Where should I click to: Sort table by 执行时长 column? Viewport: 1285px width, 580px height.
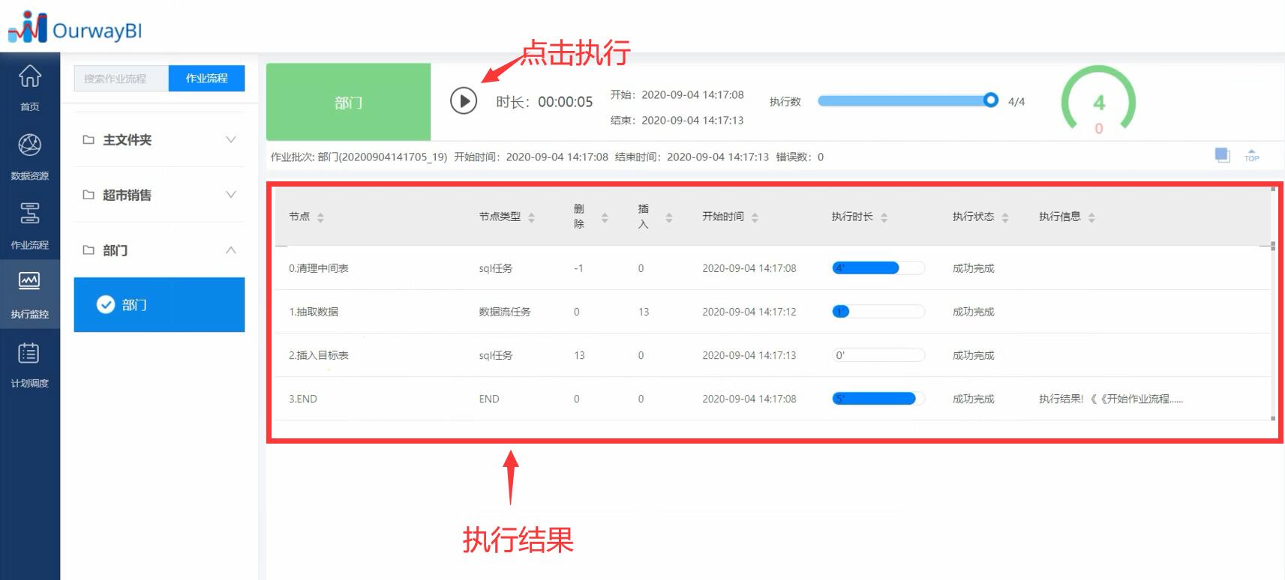tap(884, 217)
